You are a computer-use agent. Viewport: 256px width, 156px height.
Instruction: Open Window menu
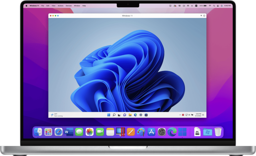point(77,6)
